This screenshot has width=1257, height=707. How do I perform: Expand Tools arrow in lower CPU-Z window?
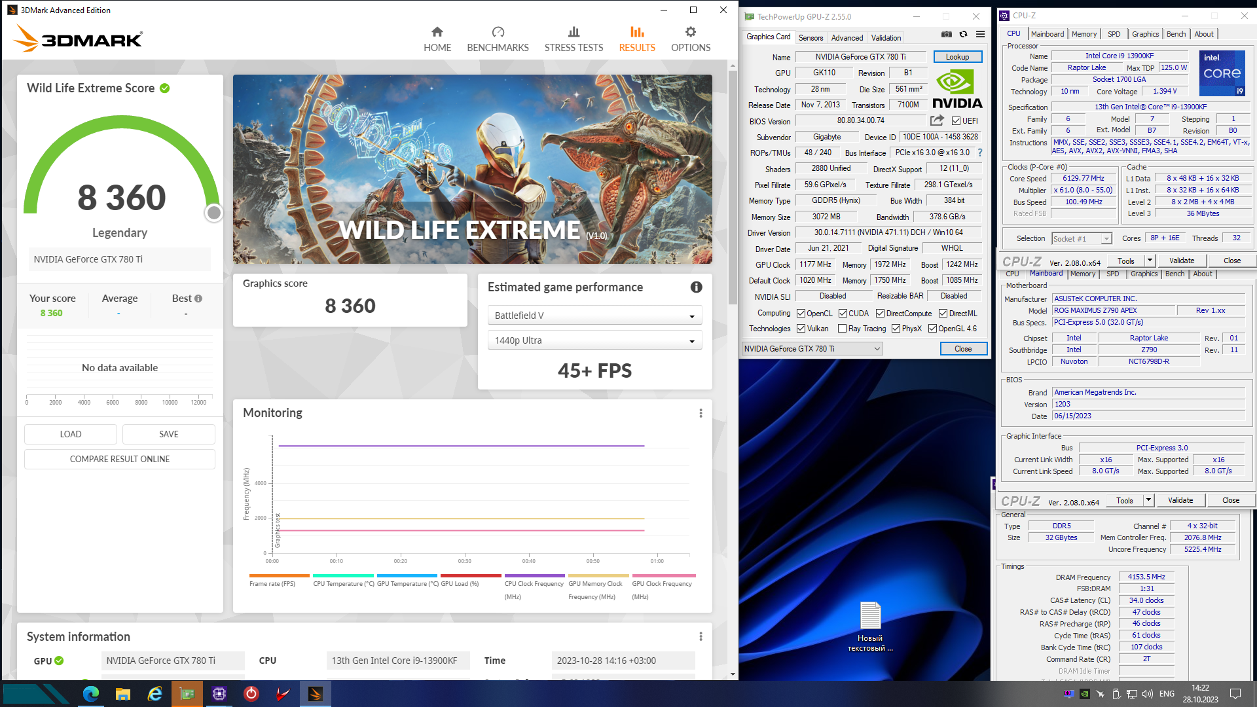tap(1148, 500)
